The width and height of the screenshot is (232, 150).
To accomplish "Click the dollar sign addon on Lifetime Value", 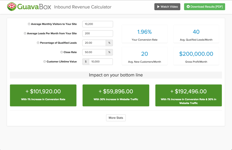I will point(86,62).
